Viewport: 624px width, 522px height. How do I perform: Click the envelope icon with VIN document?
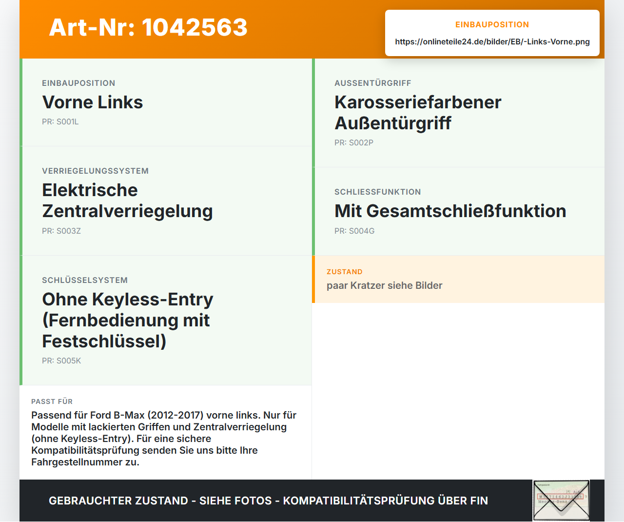click(561, 501)
